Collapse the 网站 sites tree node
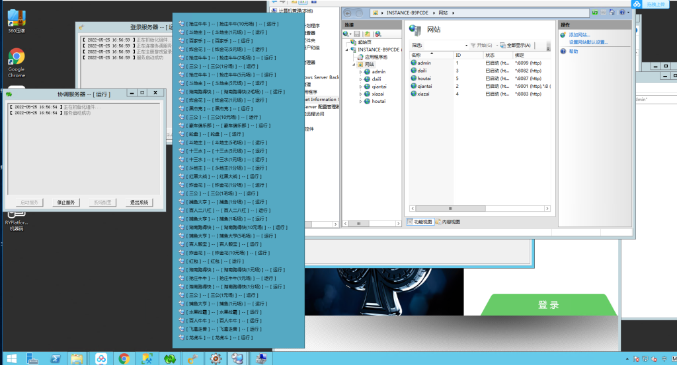 click(x=354, y=64)
